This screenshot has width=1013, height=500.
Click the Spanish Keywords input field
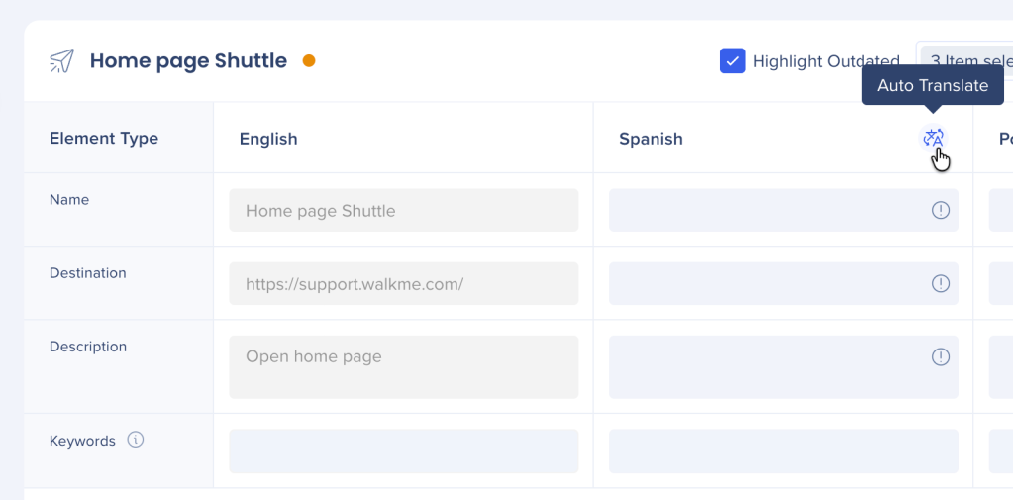(782, 451)
